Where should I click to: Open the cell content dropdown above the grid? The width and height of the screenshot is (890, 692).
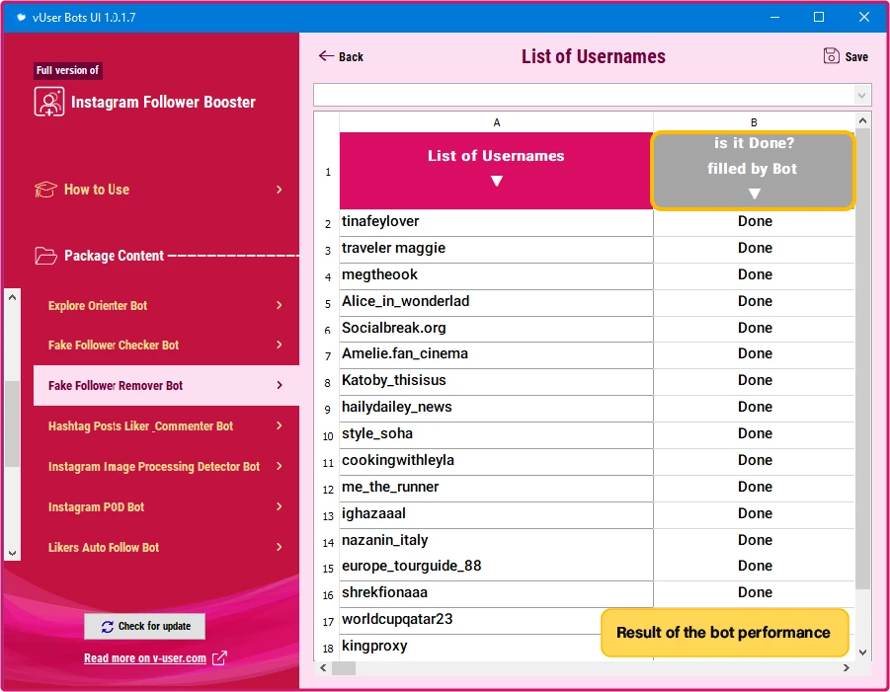click(x=861, y=96)
